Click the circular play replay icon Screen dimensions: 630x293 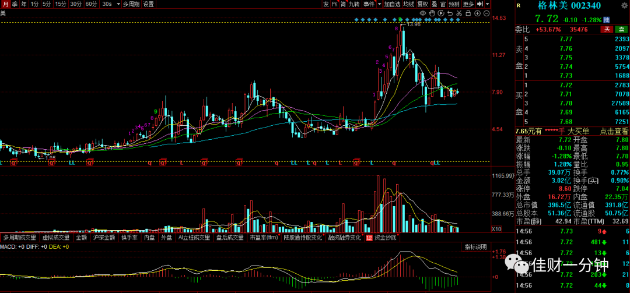coord(441,13)
